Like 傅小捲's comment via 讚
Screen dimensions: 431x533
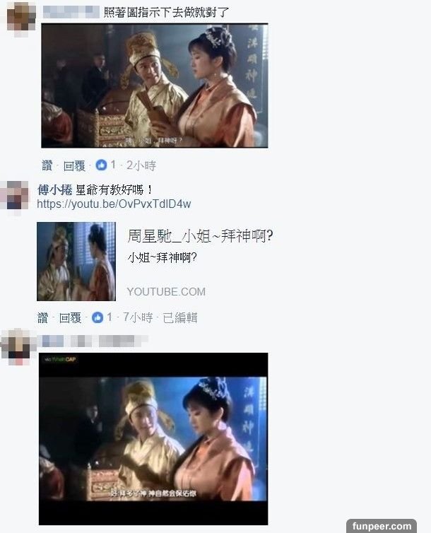43,318
